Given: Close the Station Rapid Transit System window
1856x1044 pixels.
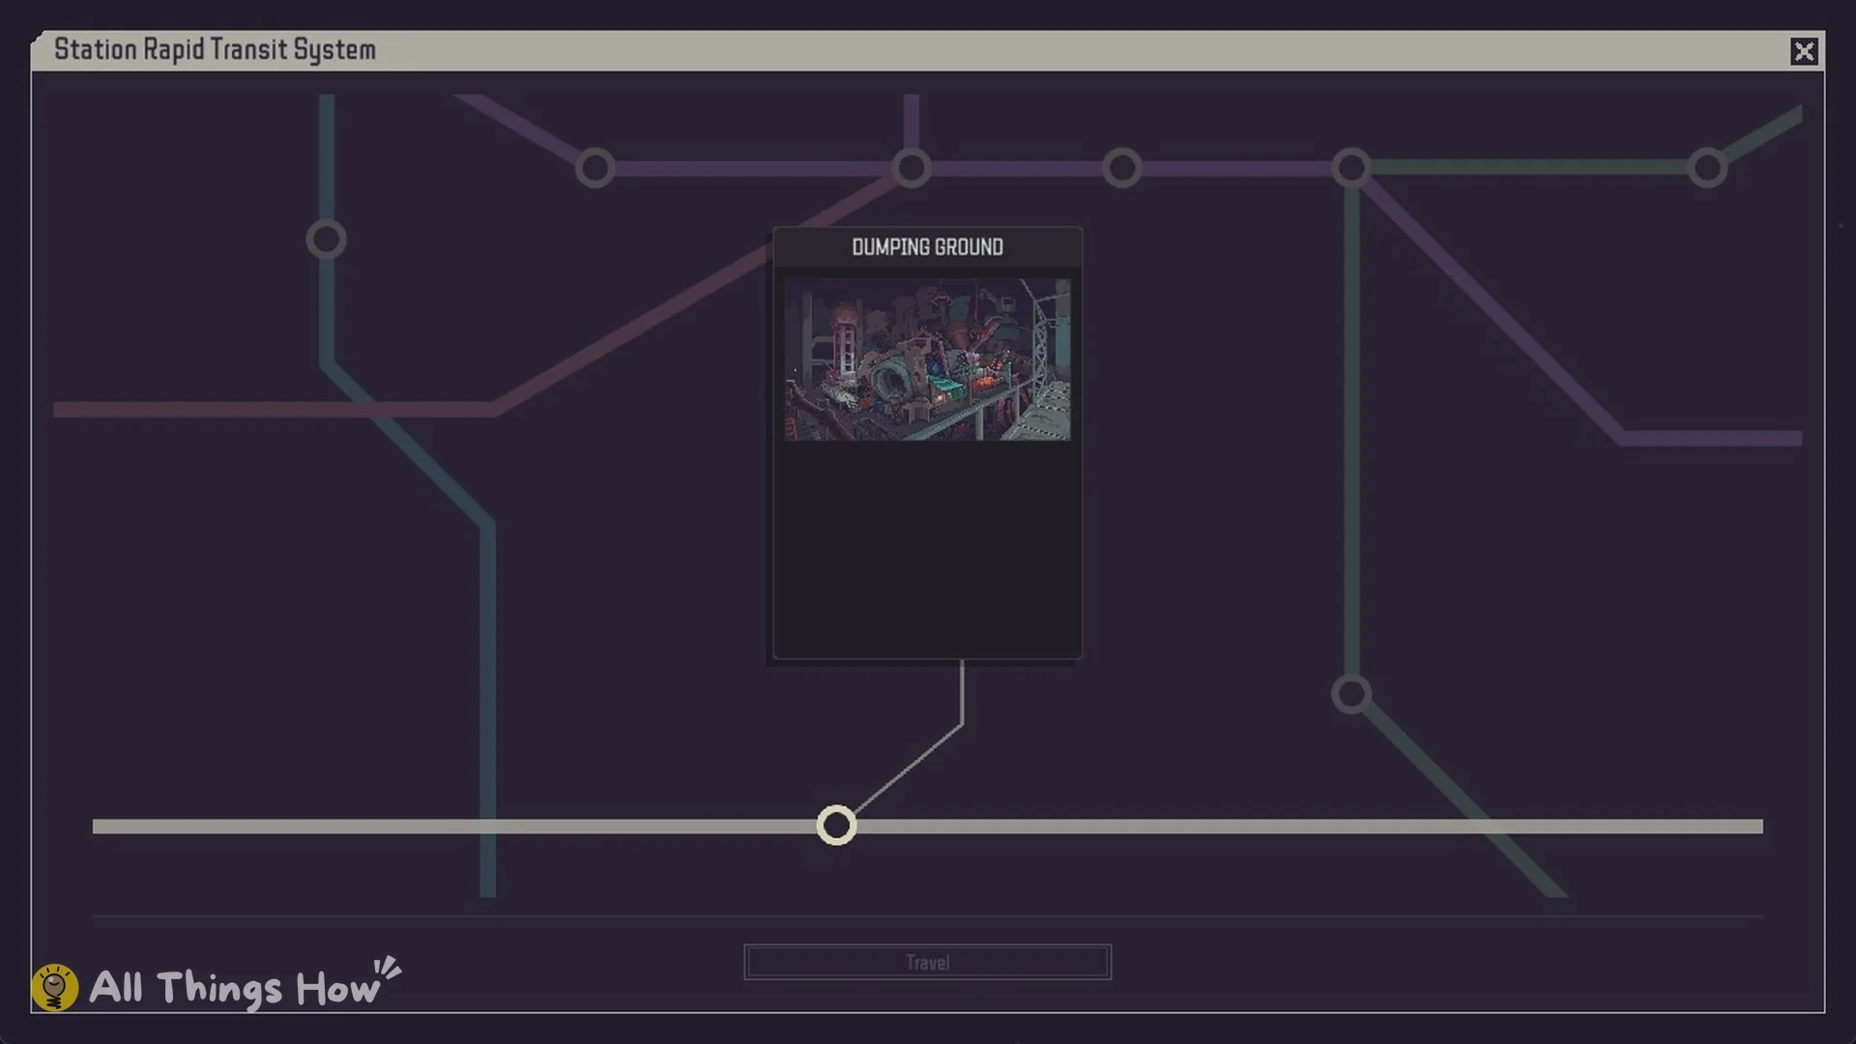Looking at the screenshot, I should (1804, 51).
